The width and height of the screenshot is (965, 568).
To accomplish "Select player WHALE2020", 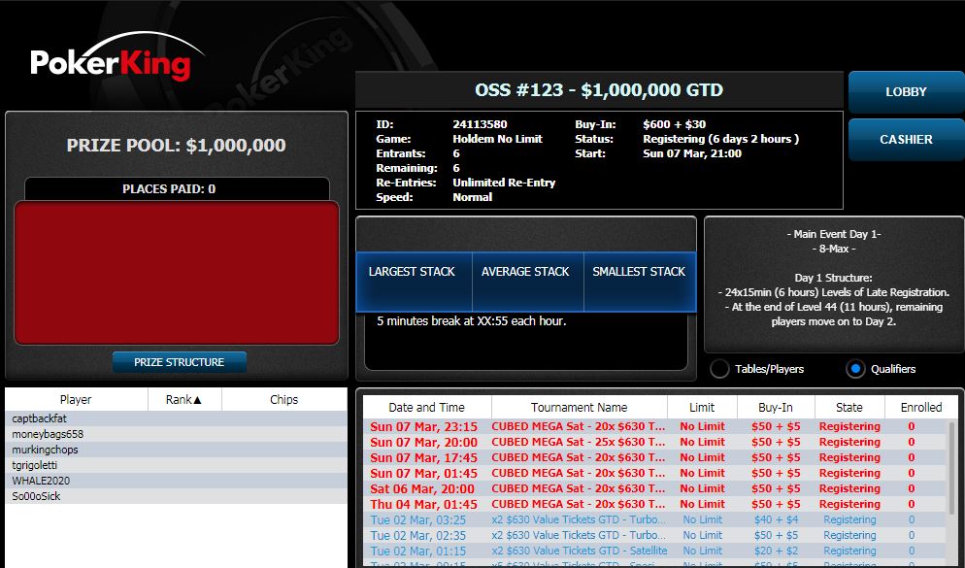I will 176,481.
